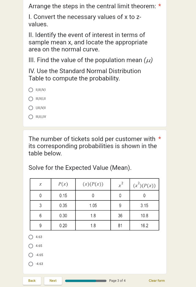Click the 0.35 probability cell
196x287 pixels.
pyautogui.click(x=63, y=206)
